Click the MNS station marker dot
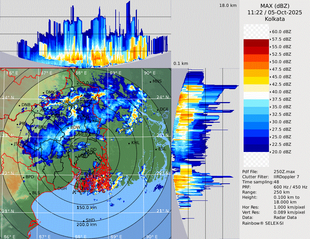The height and width of the screenshot is (239, 310). (x=150, y=82)
